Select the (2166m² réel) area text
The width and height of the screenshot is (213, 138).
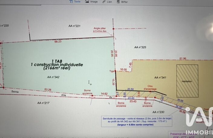point(57,68)
